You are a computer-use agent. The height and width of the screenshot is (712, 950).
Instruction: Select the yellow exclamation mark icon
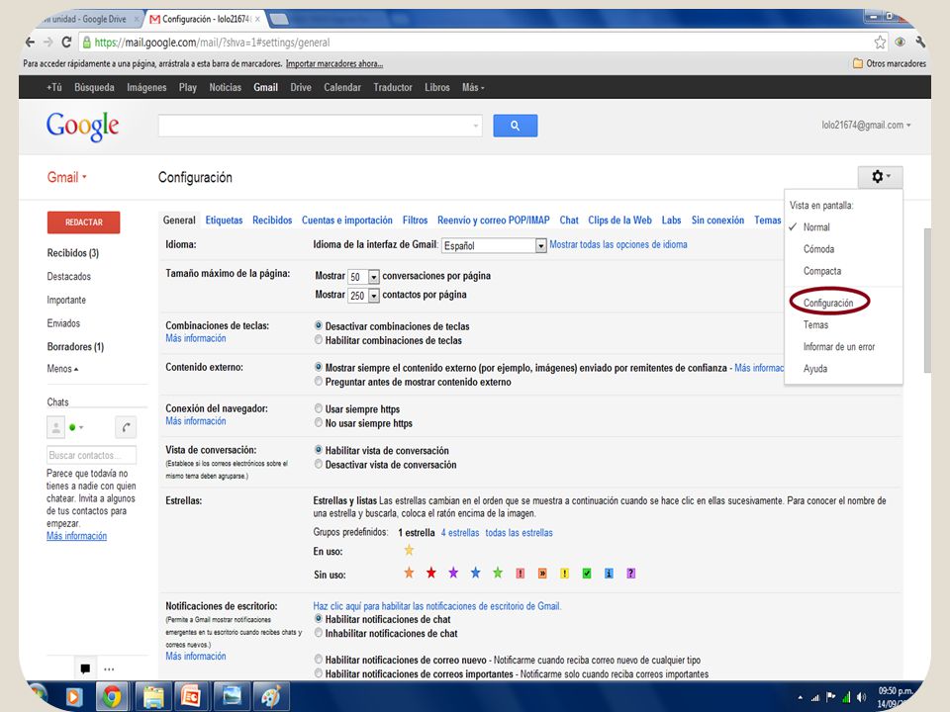point(564,574)
